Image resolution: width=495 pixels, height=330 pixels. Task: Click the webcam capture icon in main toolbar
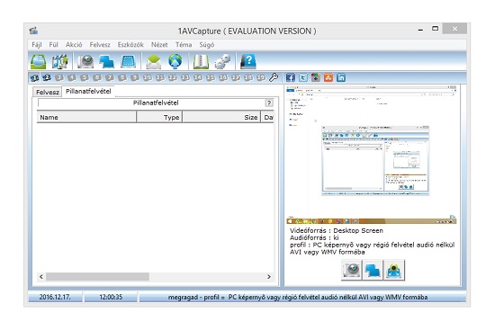click(85, 61)
